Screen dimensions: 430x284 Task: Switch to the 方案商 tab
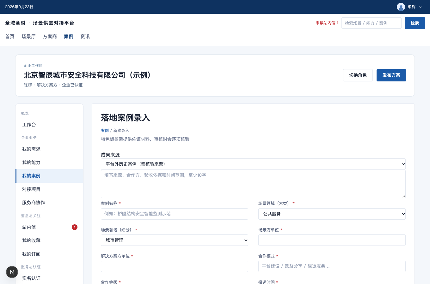[50, 37]
